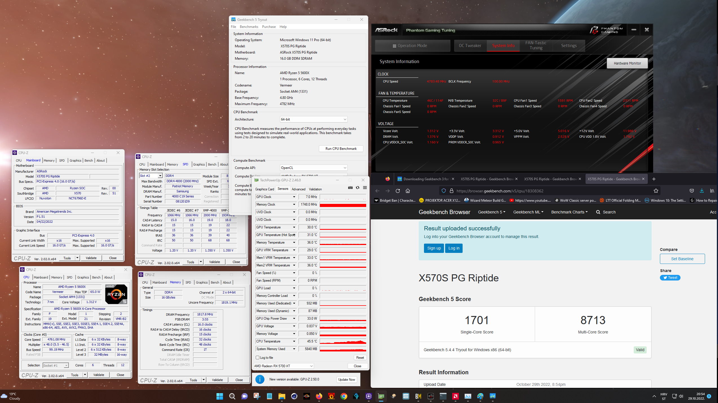718x403 pixels.
Task: Open AMD Software from the taskbar
Action: (x=455, y=396)
